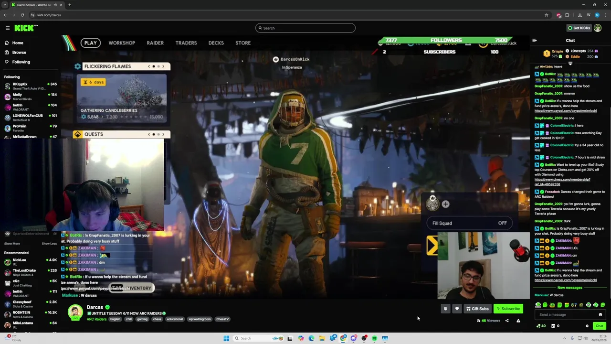611x344 pixels.
Task: Open the Windows Start menu
Action: [x=226, y=338]
